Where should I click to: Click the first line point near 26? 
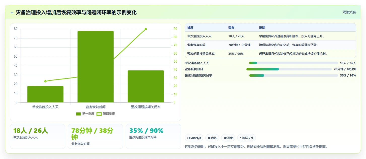[x=45, y=81]
